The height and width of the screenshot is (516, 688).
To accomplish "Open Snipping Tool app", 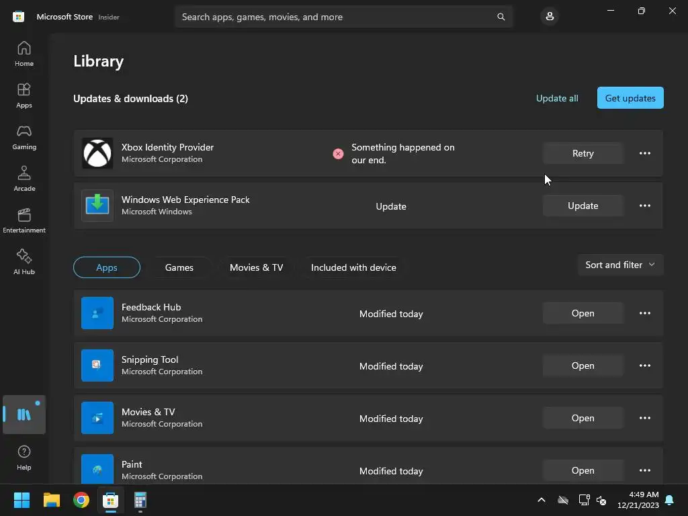I will click(583, 365).
